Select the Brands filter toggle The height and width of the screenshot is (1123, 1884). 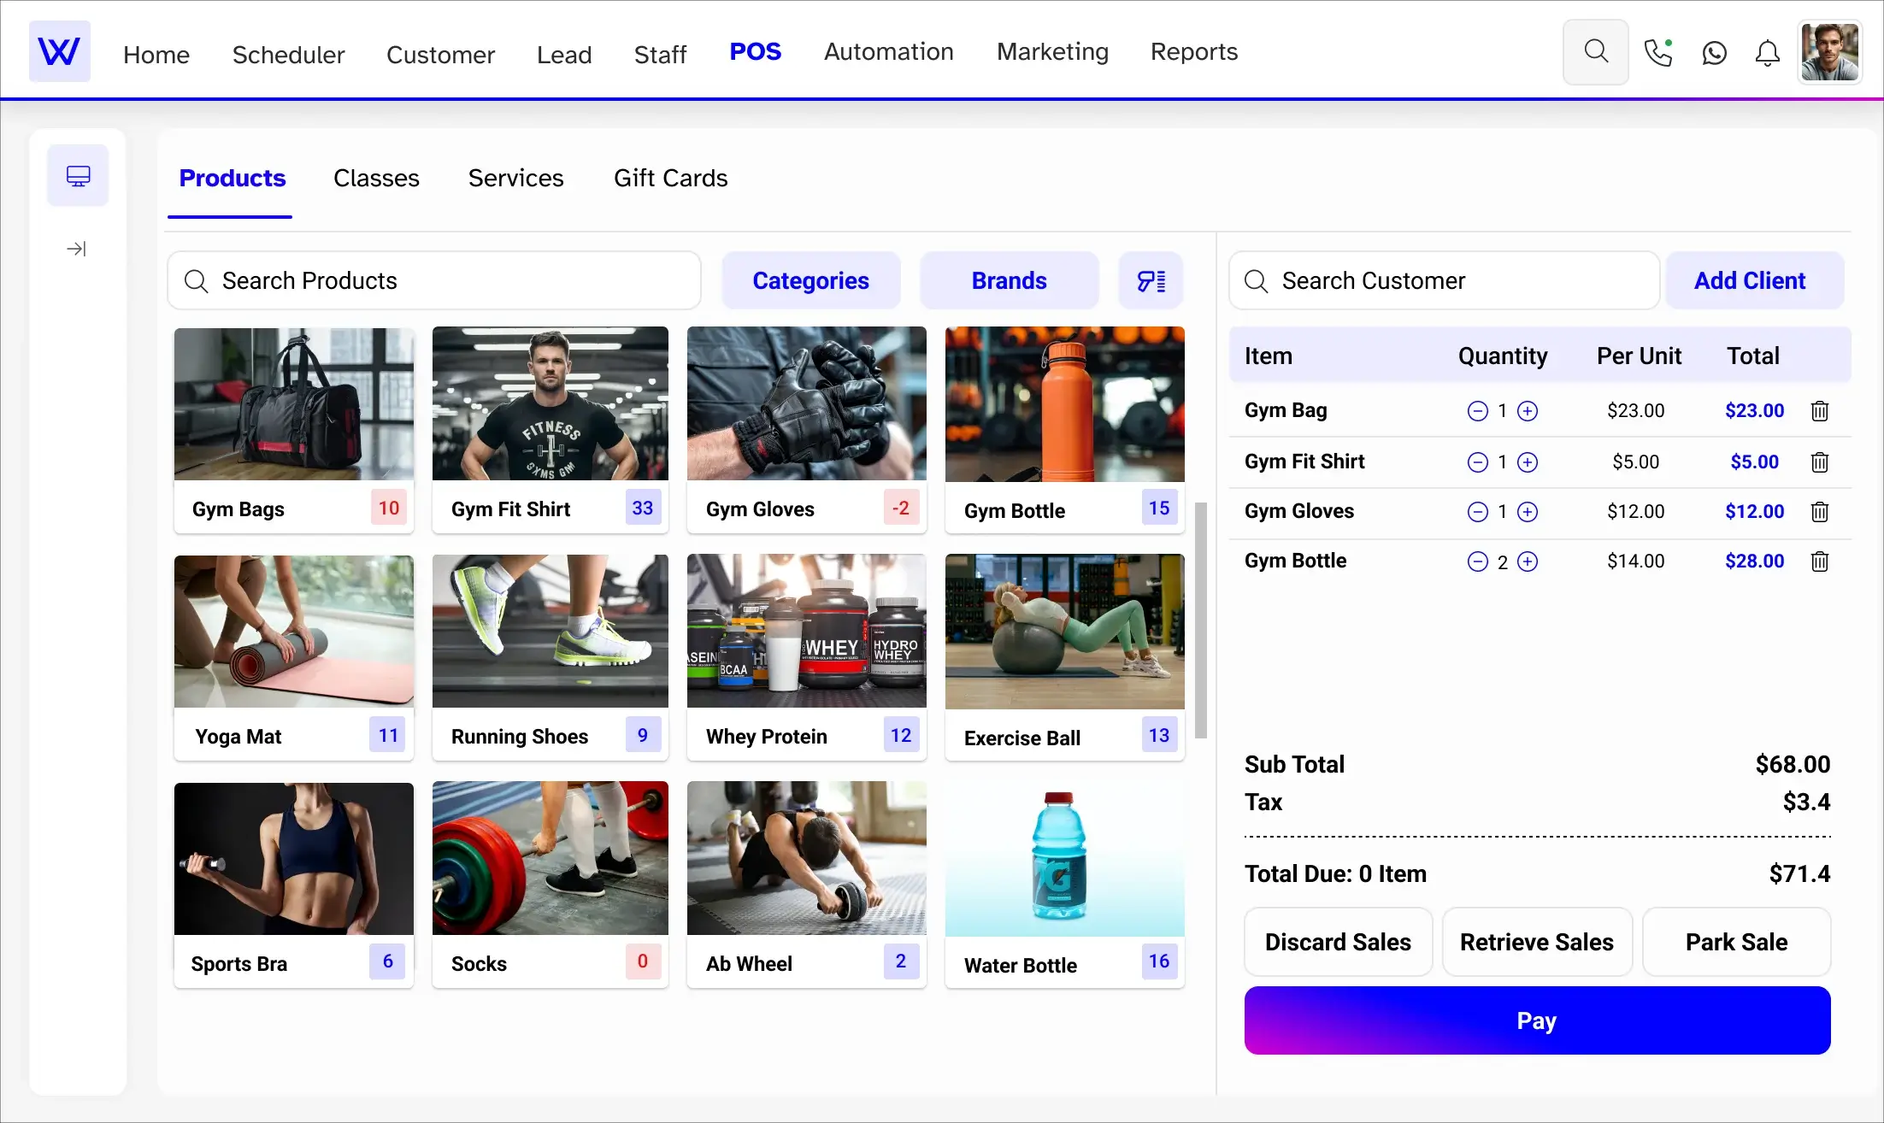(x=1010, y=280)
